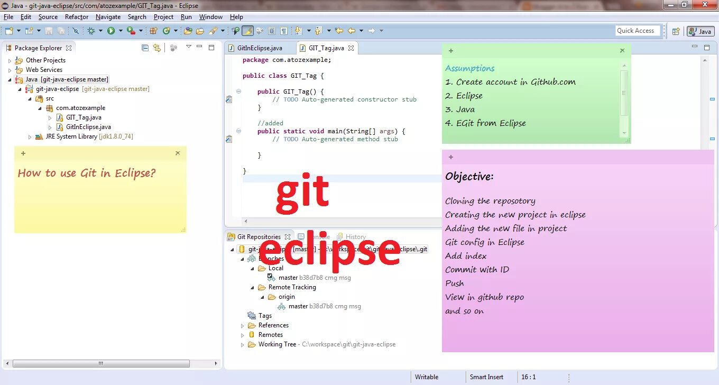
Task: Open dropdown arrow beside Debug icon
Action: [100, 31]
